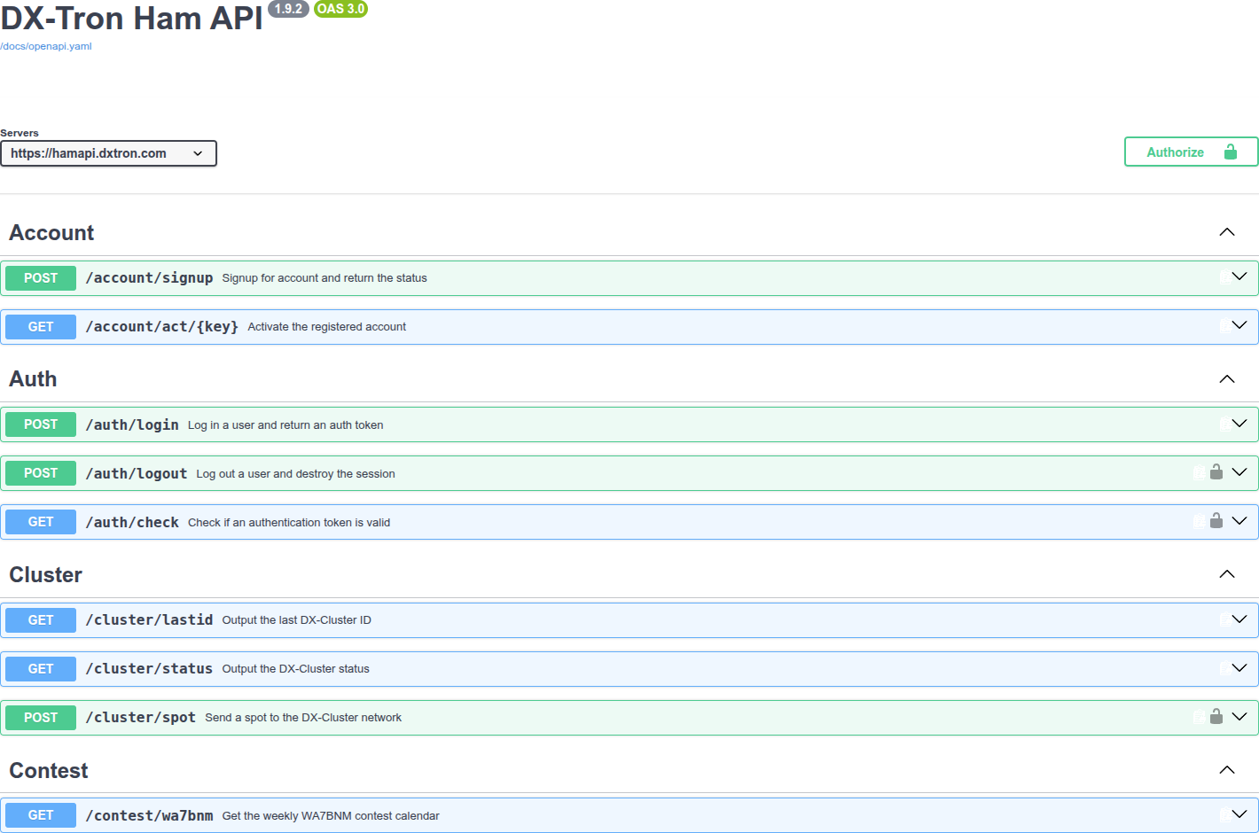The height and width of the screenshot is (833, 1259).
Task: Copy the /cluster/spot path to clipboard
Action: pyautogui.click(x=1200, y=717)
